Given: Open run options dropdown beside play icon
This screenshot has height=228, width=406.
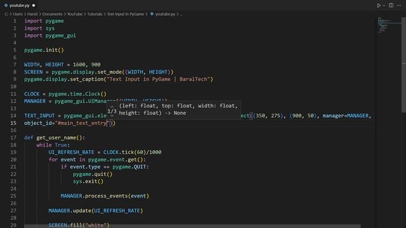Looking at the screenshot, I should pyautogui.click(x=384, y=6).
